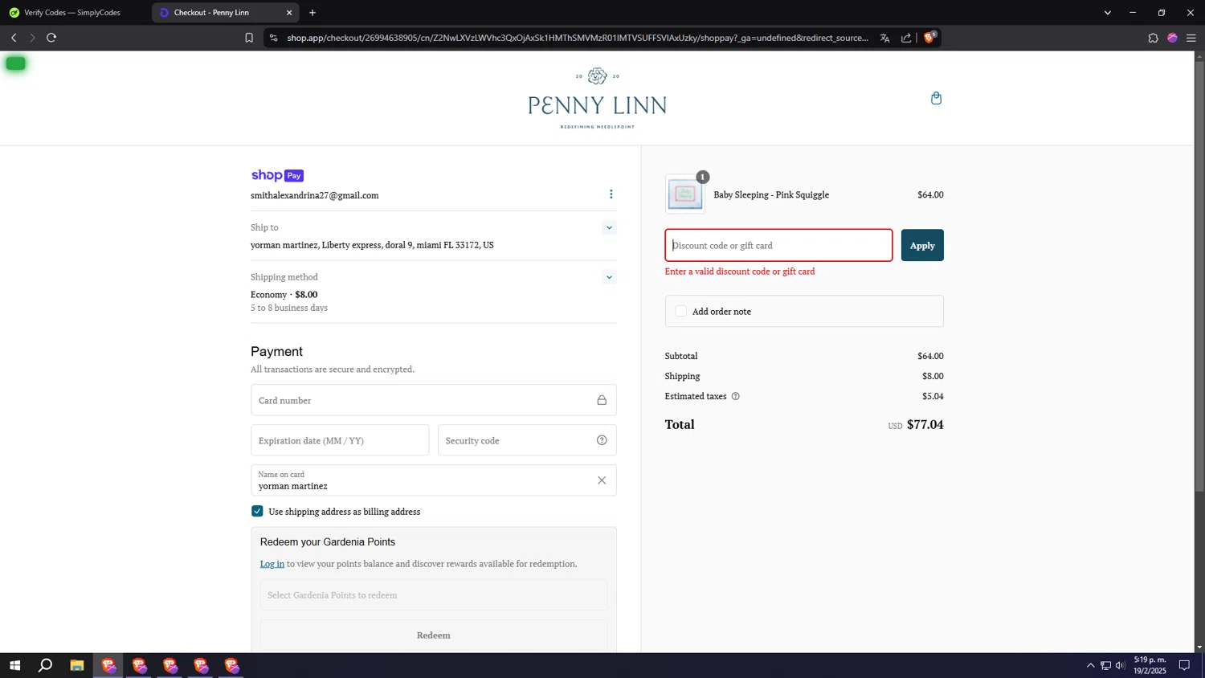Share this page via share icon

click(906, 38)
